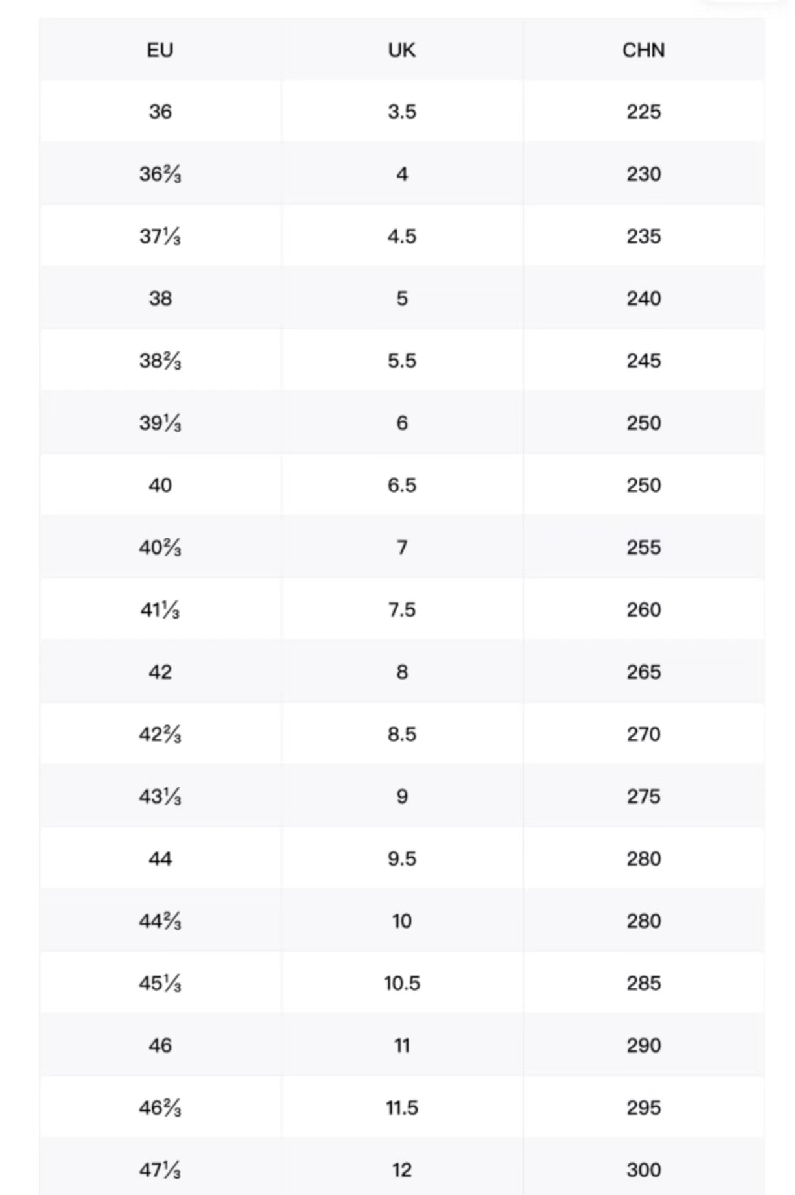Click the CHN 235 value
The width and height of the screenshot is (795, 1195).
point(643,236)
